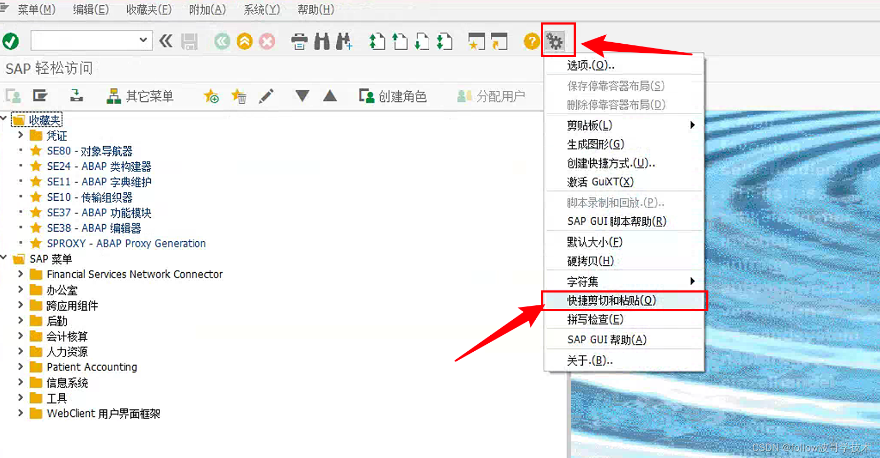Click the User Menu icon
The height and width of the screenshot is (458, 880).
click(13, 96)
